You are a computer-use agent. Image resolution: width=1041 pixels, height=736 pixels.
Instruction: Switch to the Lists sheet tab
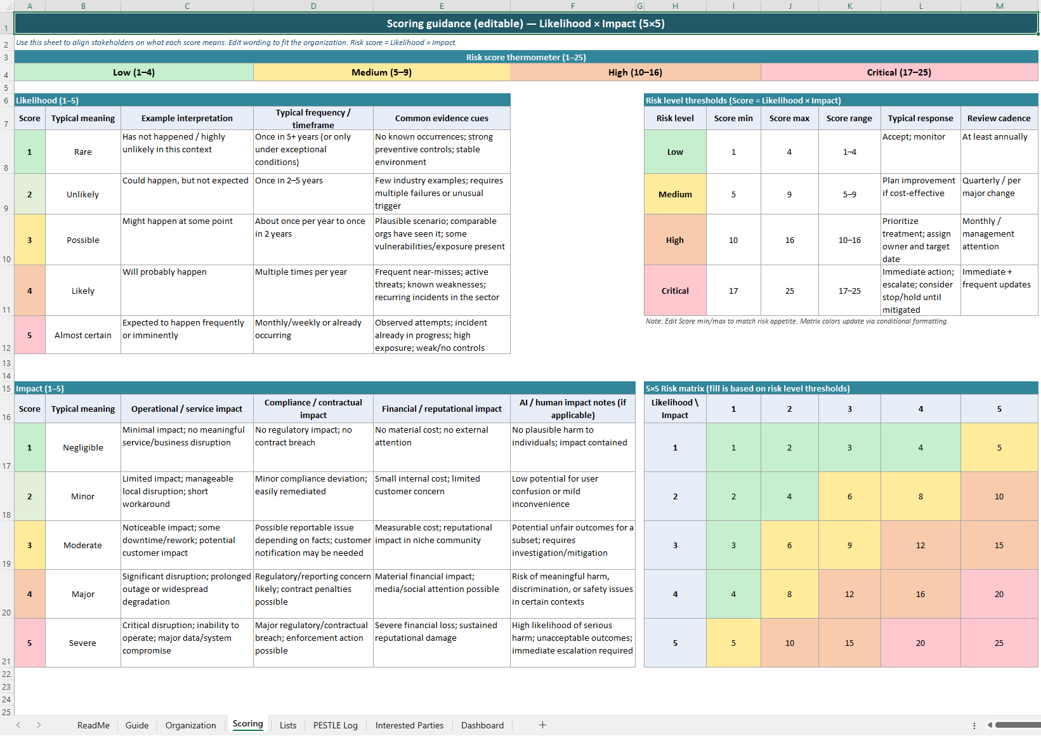[288, 725]
